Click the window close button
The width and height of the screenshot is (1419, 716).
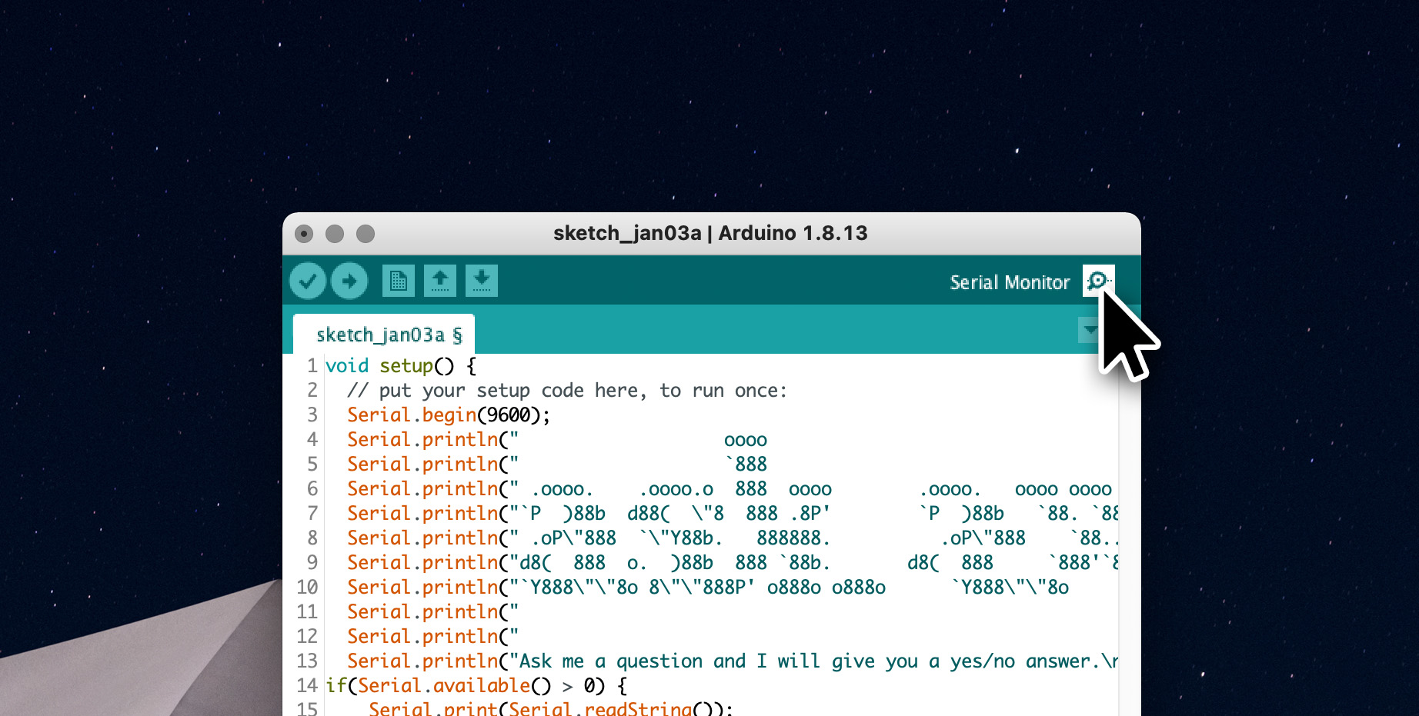click(304, 233)
